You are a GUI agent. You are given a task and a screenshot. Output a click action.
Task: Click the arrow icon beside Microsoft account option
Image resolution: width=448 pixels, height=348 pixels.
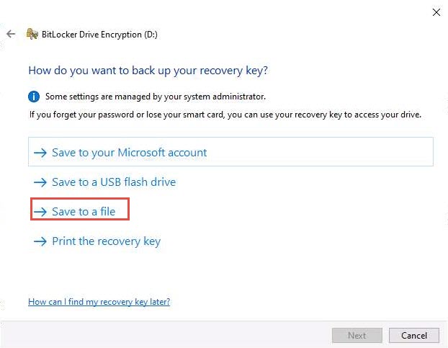[40, 153]
